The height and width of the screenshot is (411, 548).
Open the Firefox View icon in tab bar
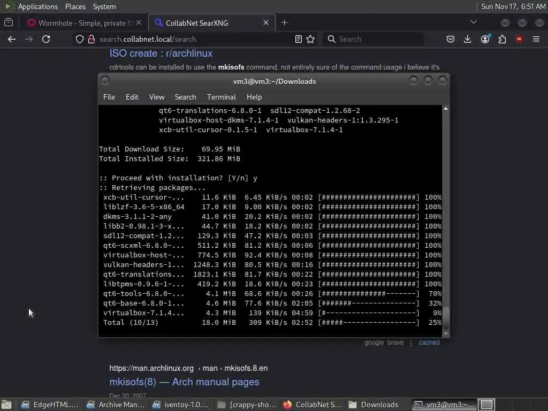coord(9,22)
